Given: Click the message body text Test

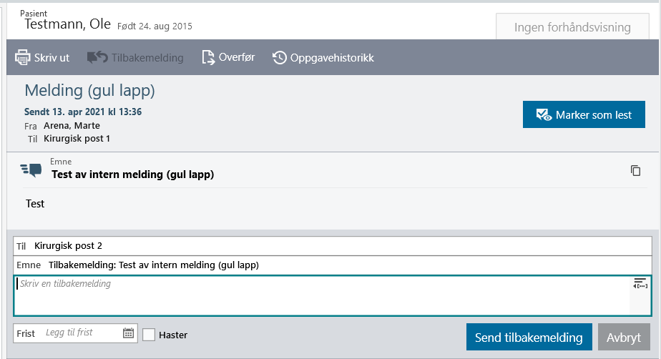Looking at the screenshot, I should pyautogui.click(x=35, y=204).
